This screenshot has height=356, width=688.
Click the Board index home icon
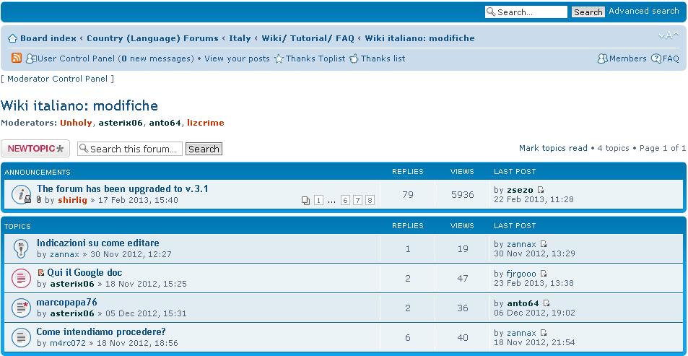(12, 38)
